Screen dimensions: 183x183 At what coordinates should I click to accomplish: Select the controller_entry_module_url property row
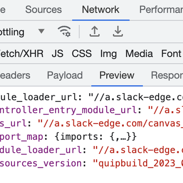coord(91,110)
